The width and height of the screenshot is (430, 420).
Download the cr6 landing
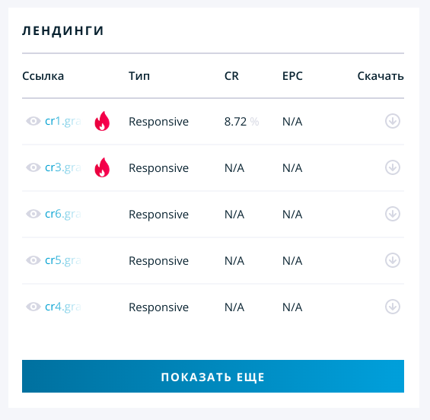coord(393,214)
